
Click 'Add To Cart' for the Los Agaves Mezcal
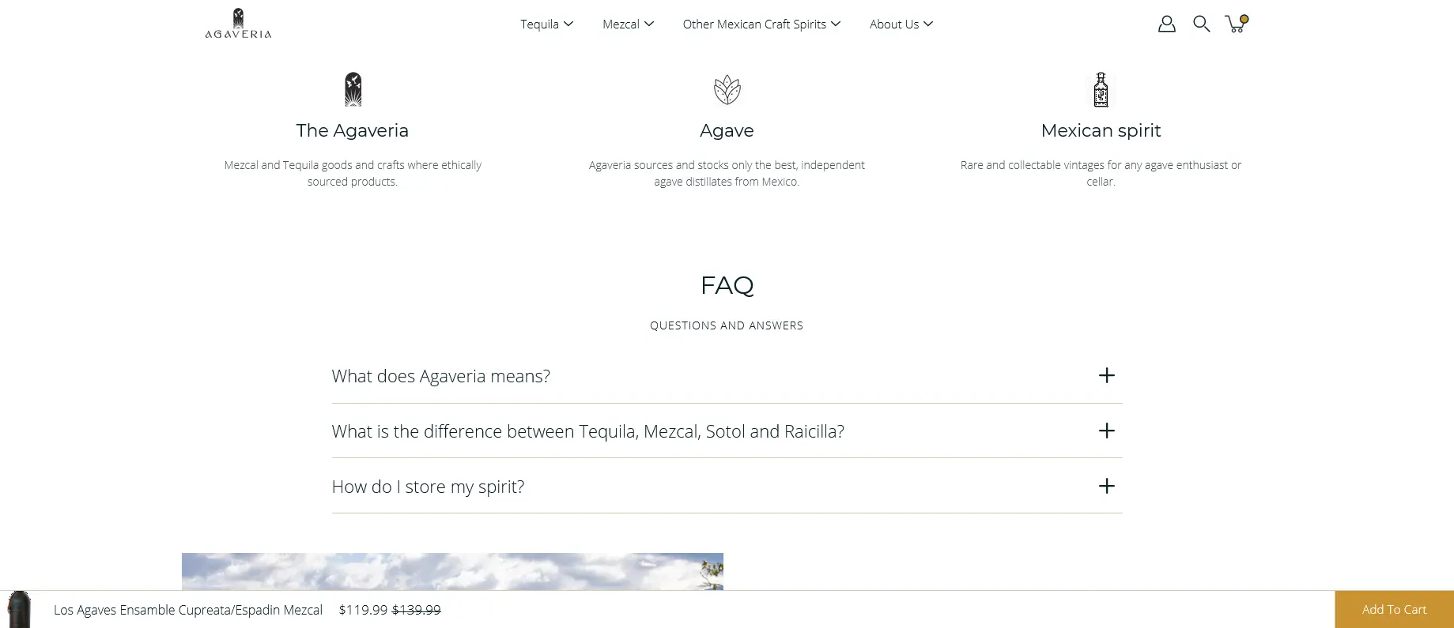click(x=1393, y=609)
